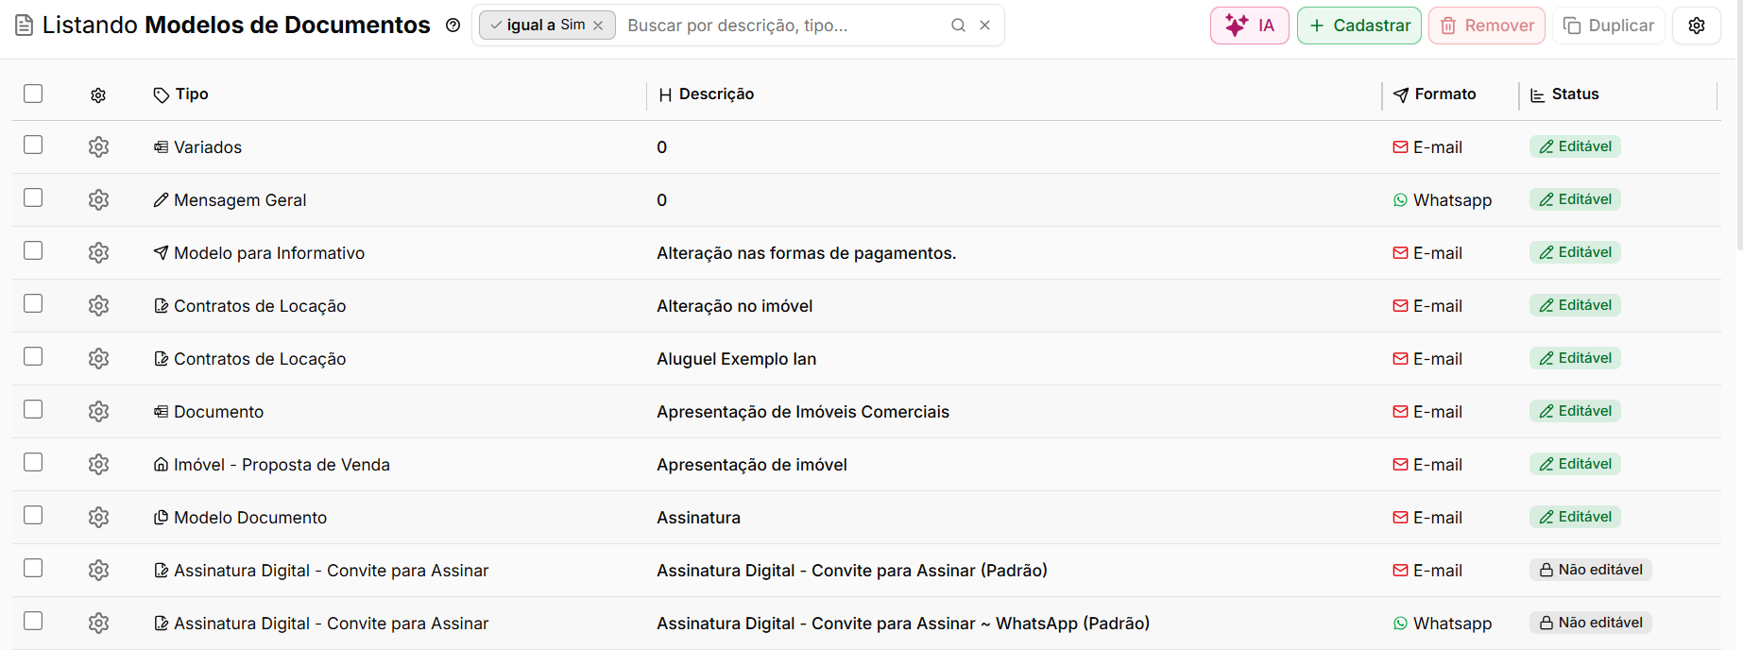1743x650 pixels.
Task: Click the search magnifier icon
Action: pos(958,26)
